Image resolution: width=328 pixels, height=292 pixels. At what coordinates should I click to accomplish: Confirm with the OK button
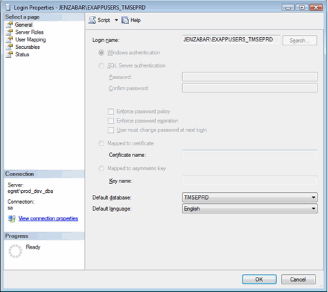[259, 280]
